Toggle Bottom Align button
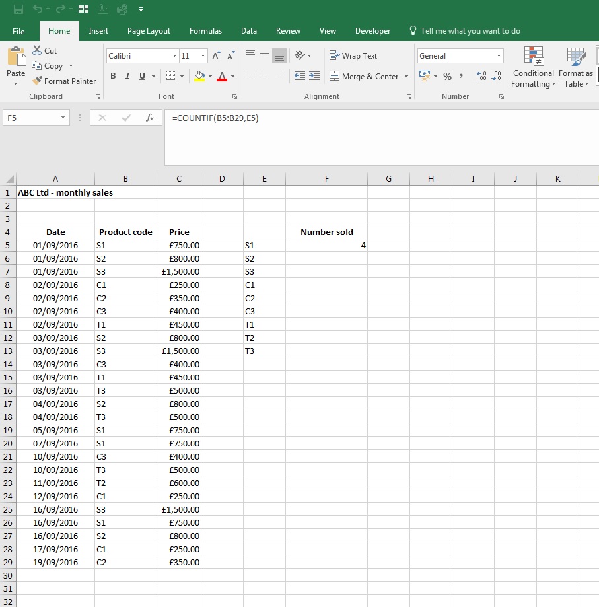The image size is (599, 607). (279, 55)
